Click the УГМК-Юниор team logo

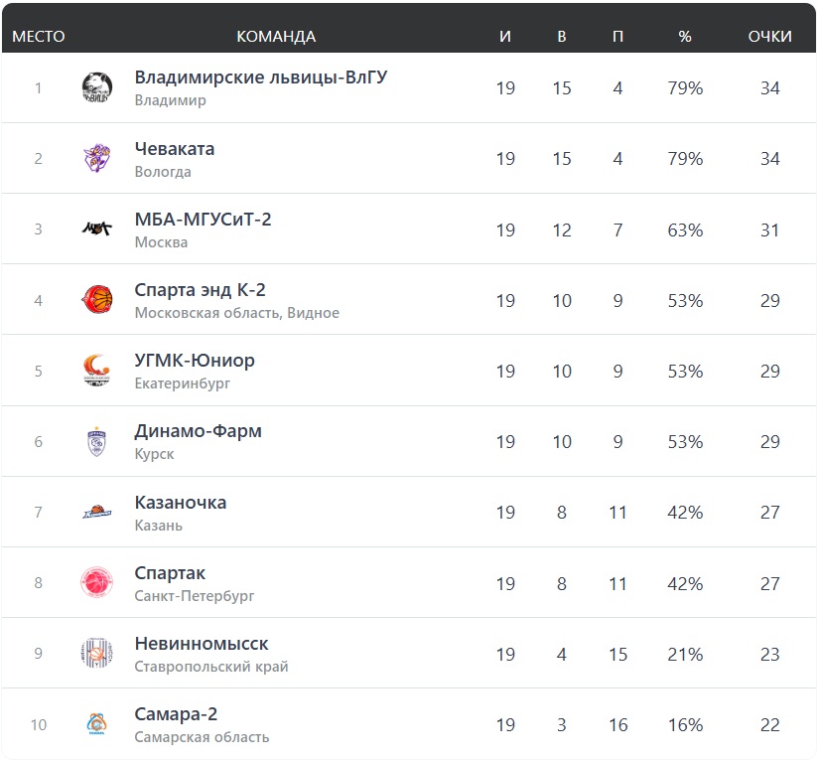click(97, 371)
